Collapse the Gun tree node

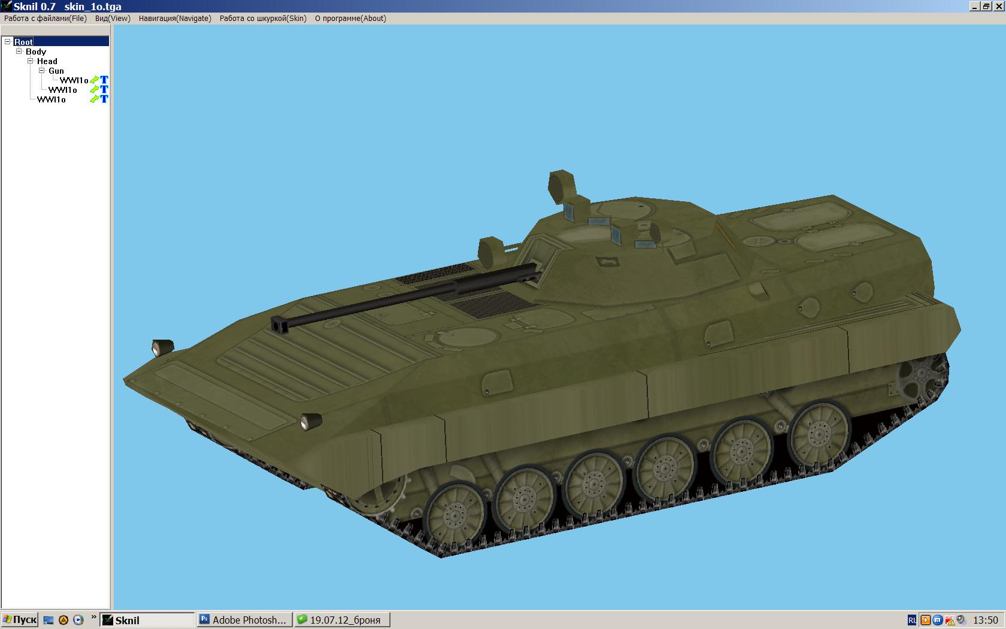click(42, 71)
